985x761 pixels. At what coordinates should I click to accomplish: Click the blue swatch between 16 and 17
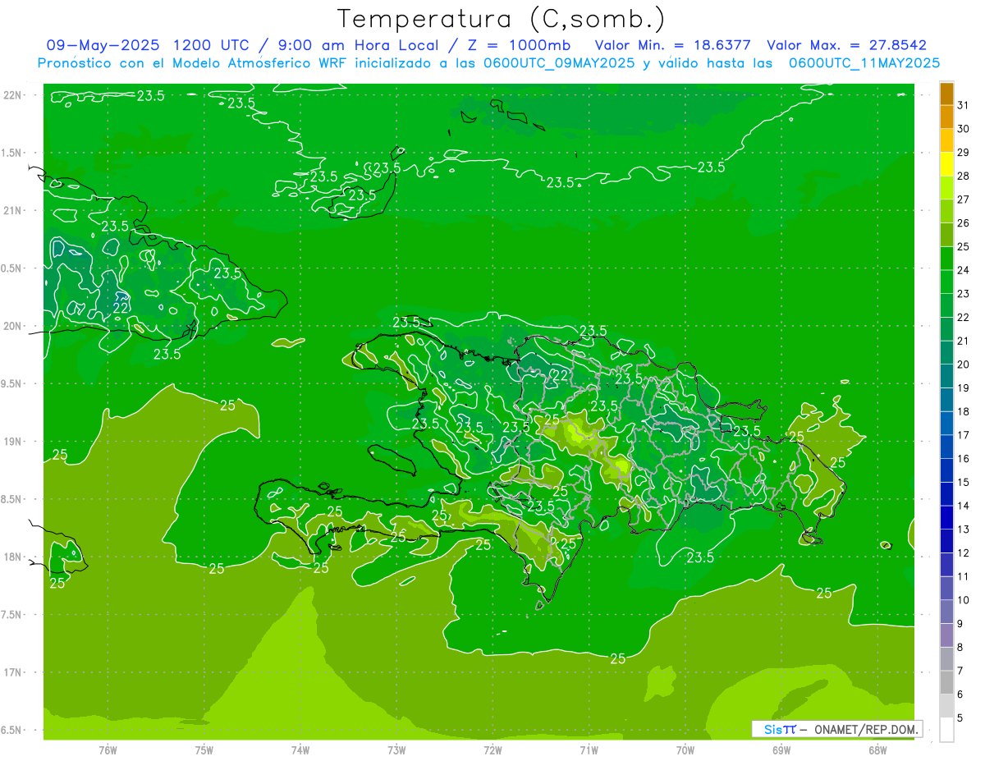point(946,447)
